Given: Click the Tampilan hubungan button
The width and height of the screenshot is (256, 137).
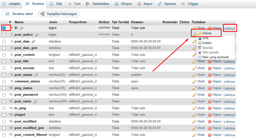Looking at the screenshot, I should point(58,14).
